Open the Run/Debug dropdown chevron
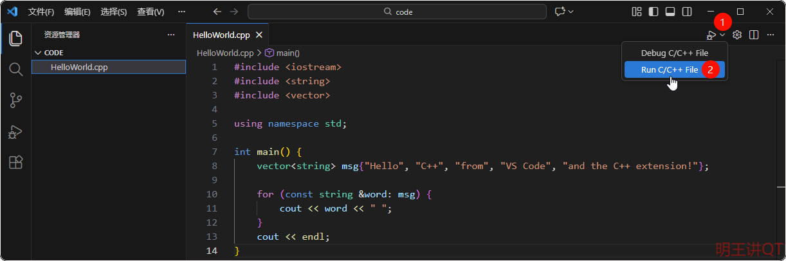Screen dimensions: 786x261 [722, 35]
